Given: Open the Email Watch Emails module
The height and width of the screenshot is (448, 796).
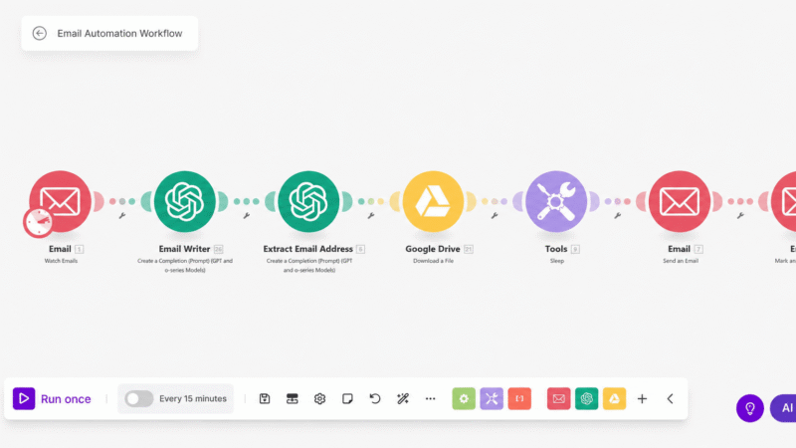Looking at the screenshot, I should tap(60, 202).
